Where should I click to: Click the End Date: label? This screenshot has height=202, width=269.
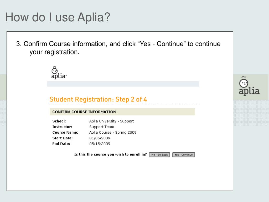pos(61,144)
